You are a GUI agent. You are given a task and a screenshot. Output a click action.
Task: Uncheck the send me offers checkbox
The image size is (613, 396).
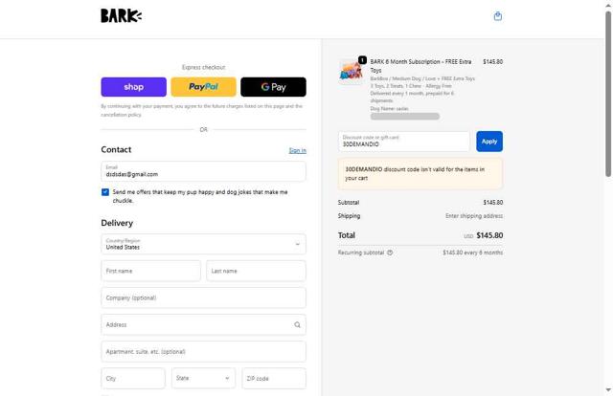105,191
